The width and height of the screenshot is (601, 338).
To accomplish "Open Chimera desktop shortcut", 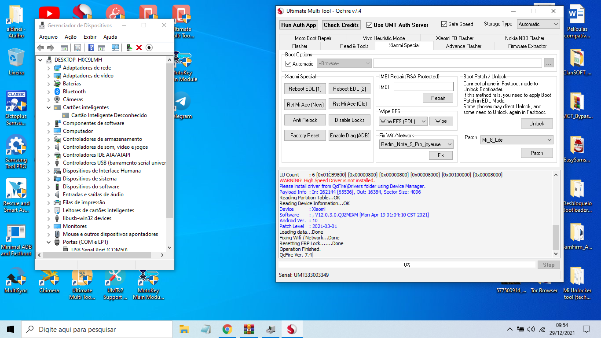I will coord(49,282).
